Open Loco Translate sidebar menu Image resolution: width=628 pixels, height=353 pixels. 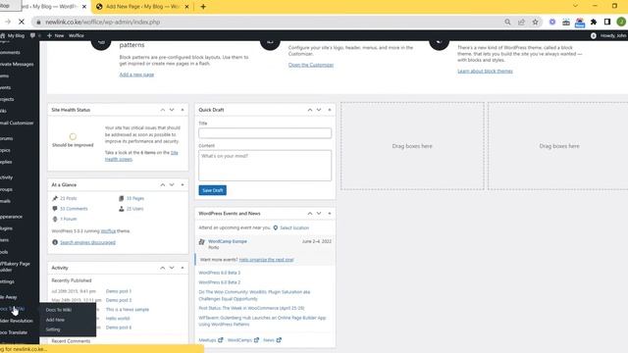click(15, 332)
